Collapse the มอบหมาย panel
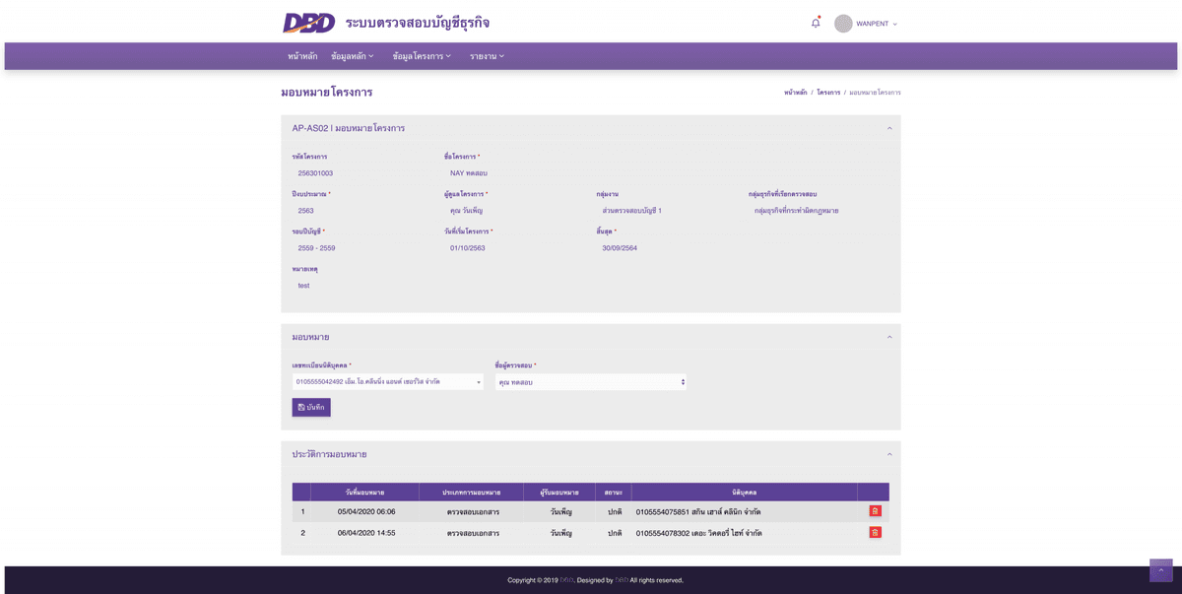Screen dimensions: 1182x594 click(889, 337)
